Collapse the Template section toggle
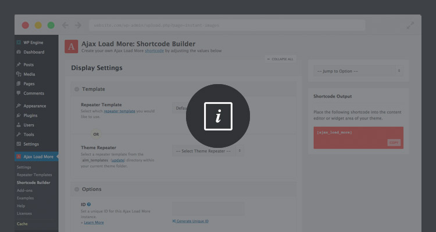 coord(77,89)
